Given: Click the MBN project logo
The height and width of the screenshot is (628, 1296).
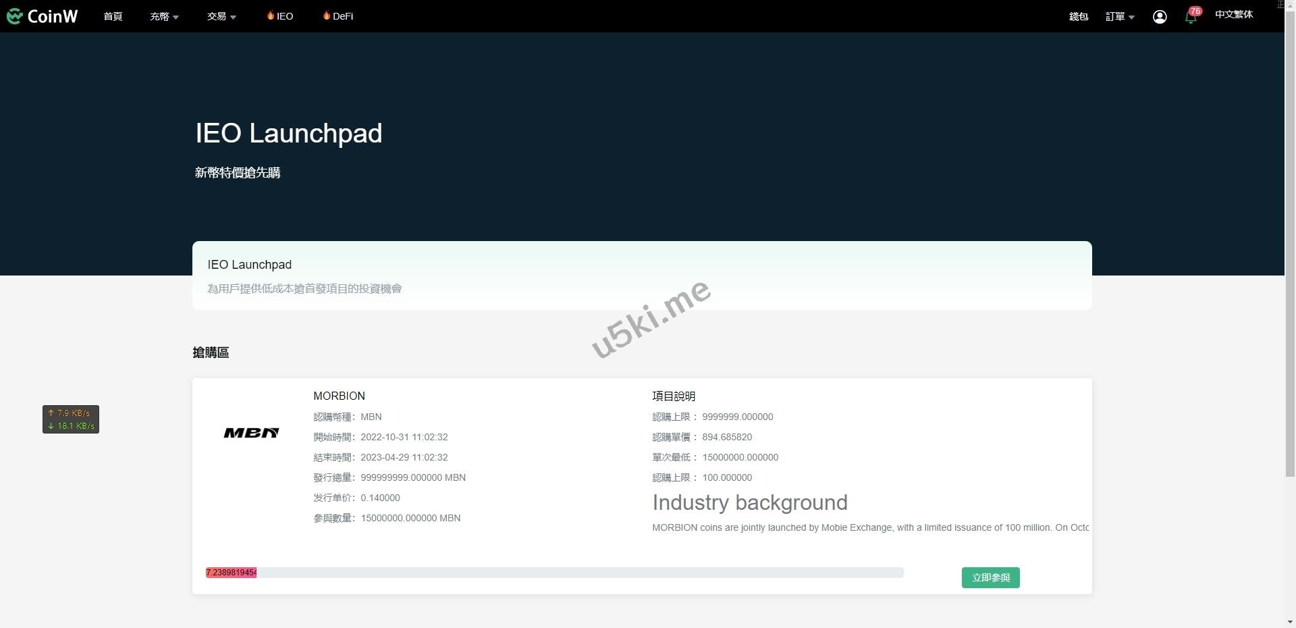Looking at the screenshot, I should pyautogui.click(x=251, y=433).
